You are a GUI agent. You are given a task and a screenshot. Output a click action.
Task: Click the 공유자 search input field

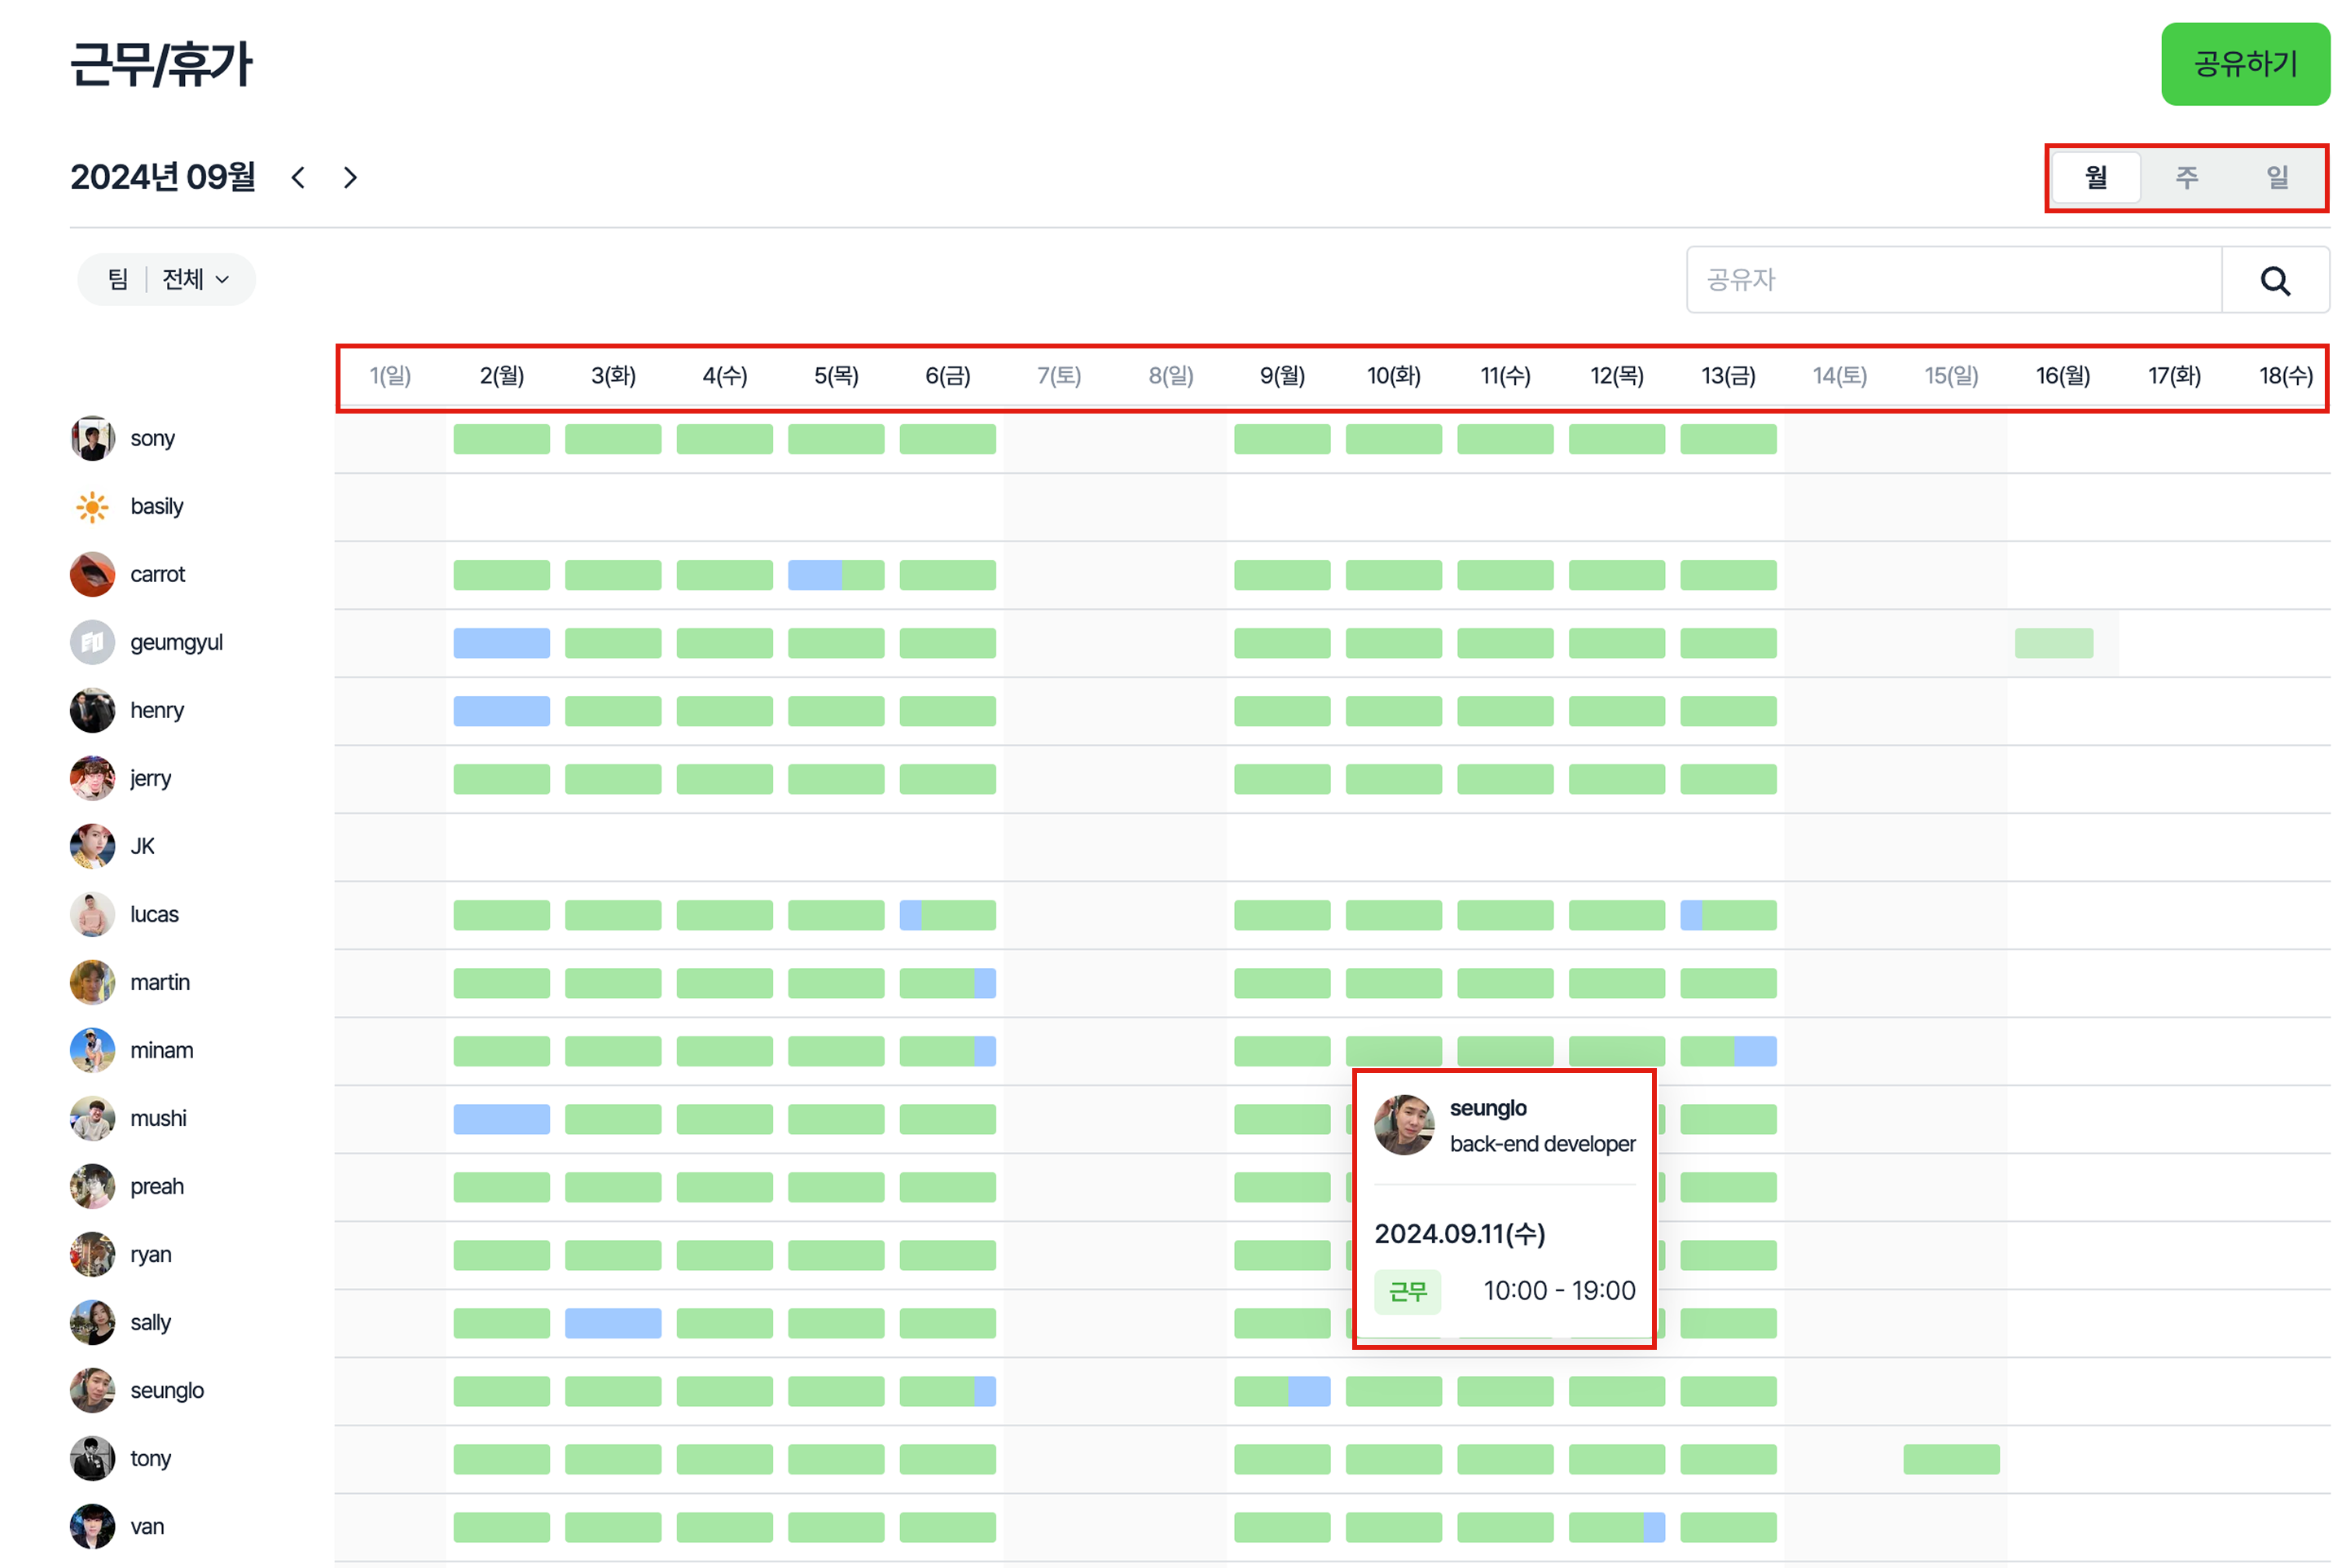pos(1953,280)
